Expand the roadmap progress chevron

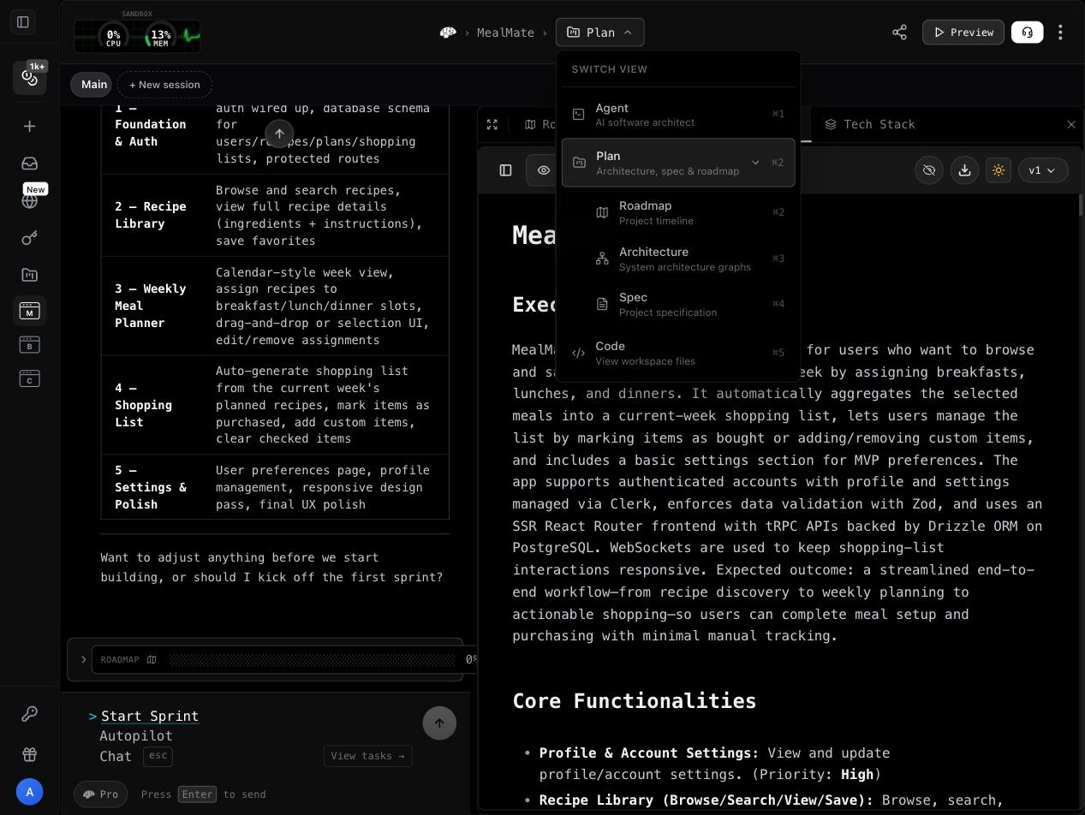coord(83,660)
